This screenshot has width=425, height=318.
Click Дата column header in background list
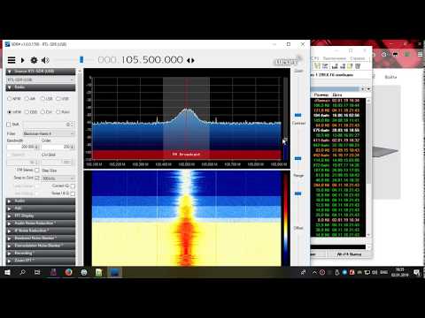(337, 95)
